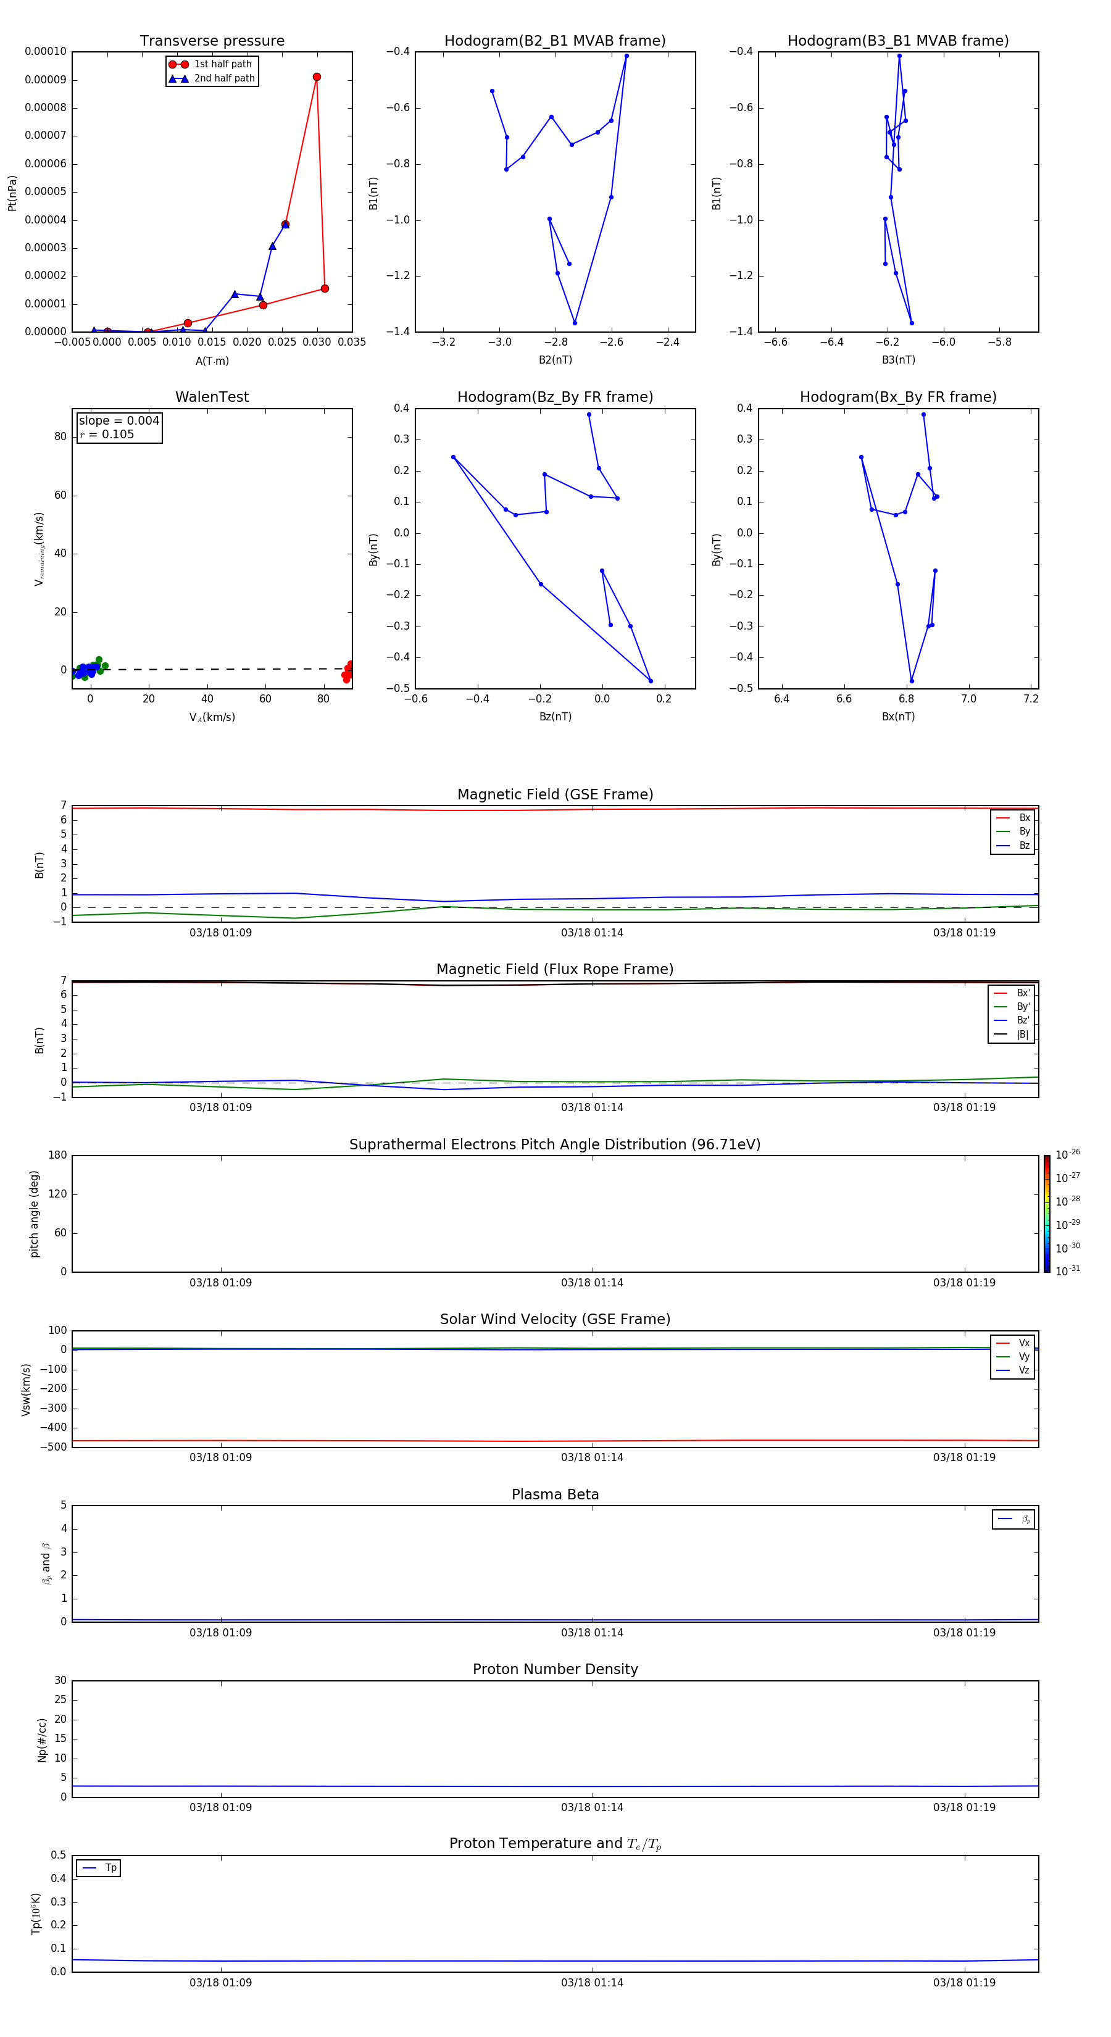
Task: Click the "10^-26" label on the color bar
Action: 1068,1154
